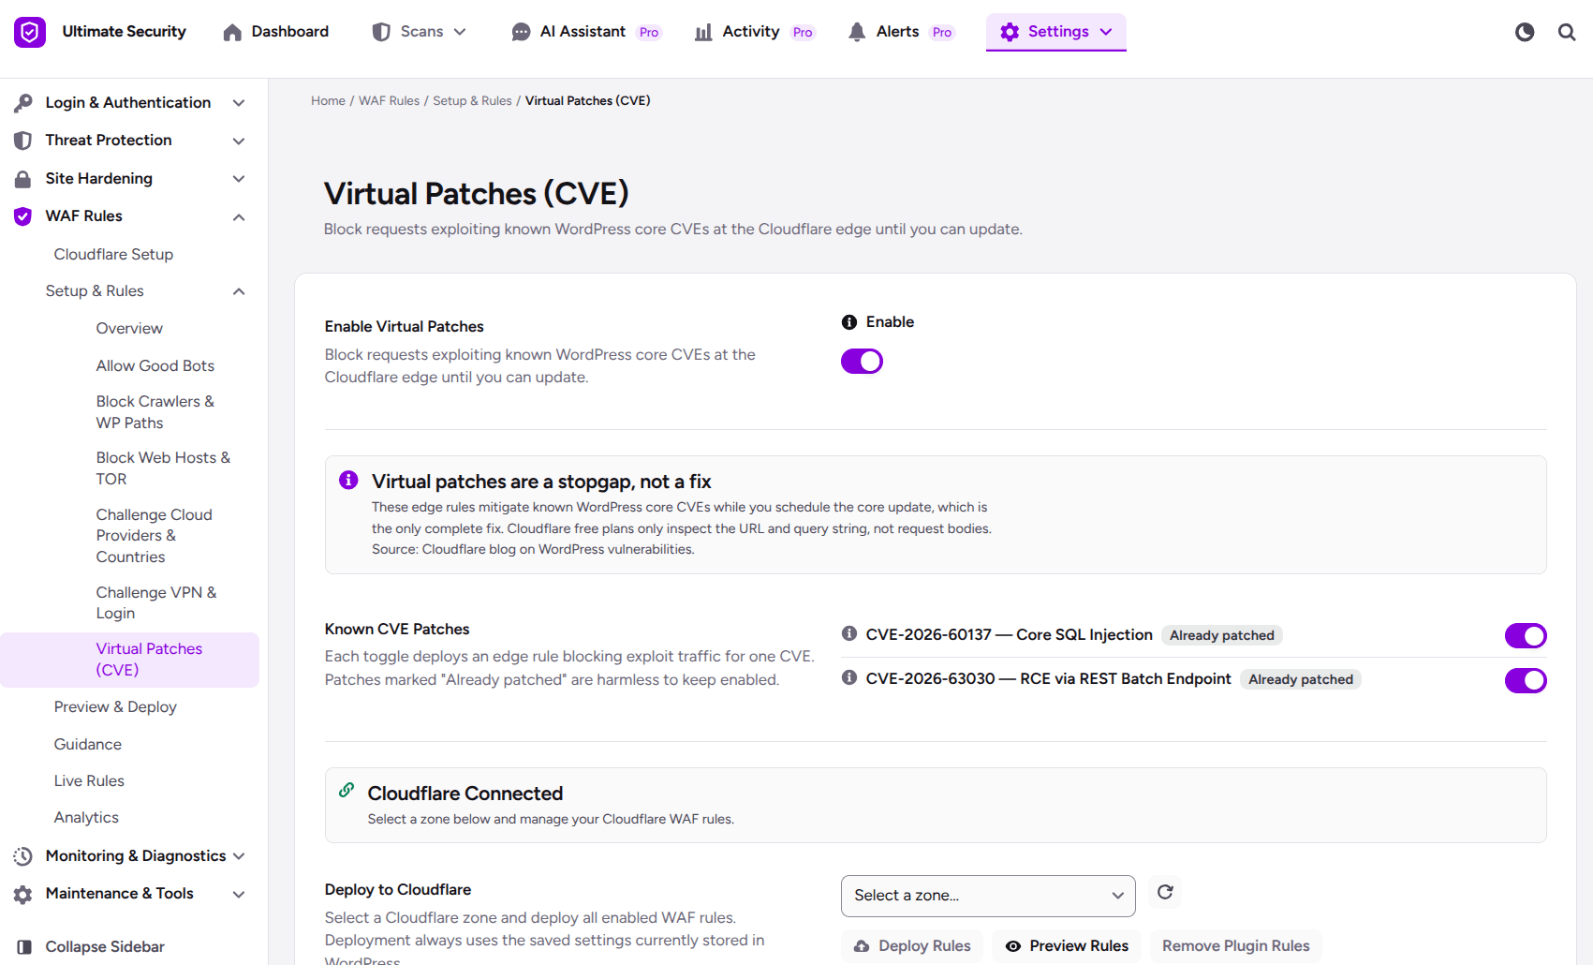Click the Cloudflare Connected link icon

(x=347, y=790)
